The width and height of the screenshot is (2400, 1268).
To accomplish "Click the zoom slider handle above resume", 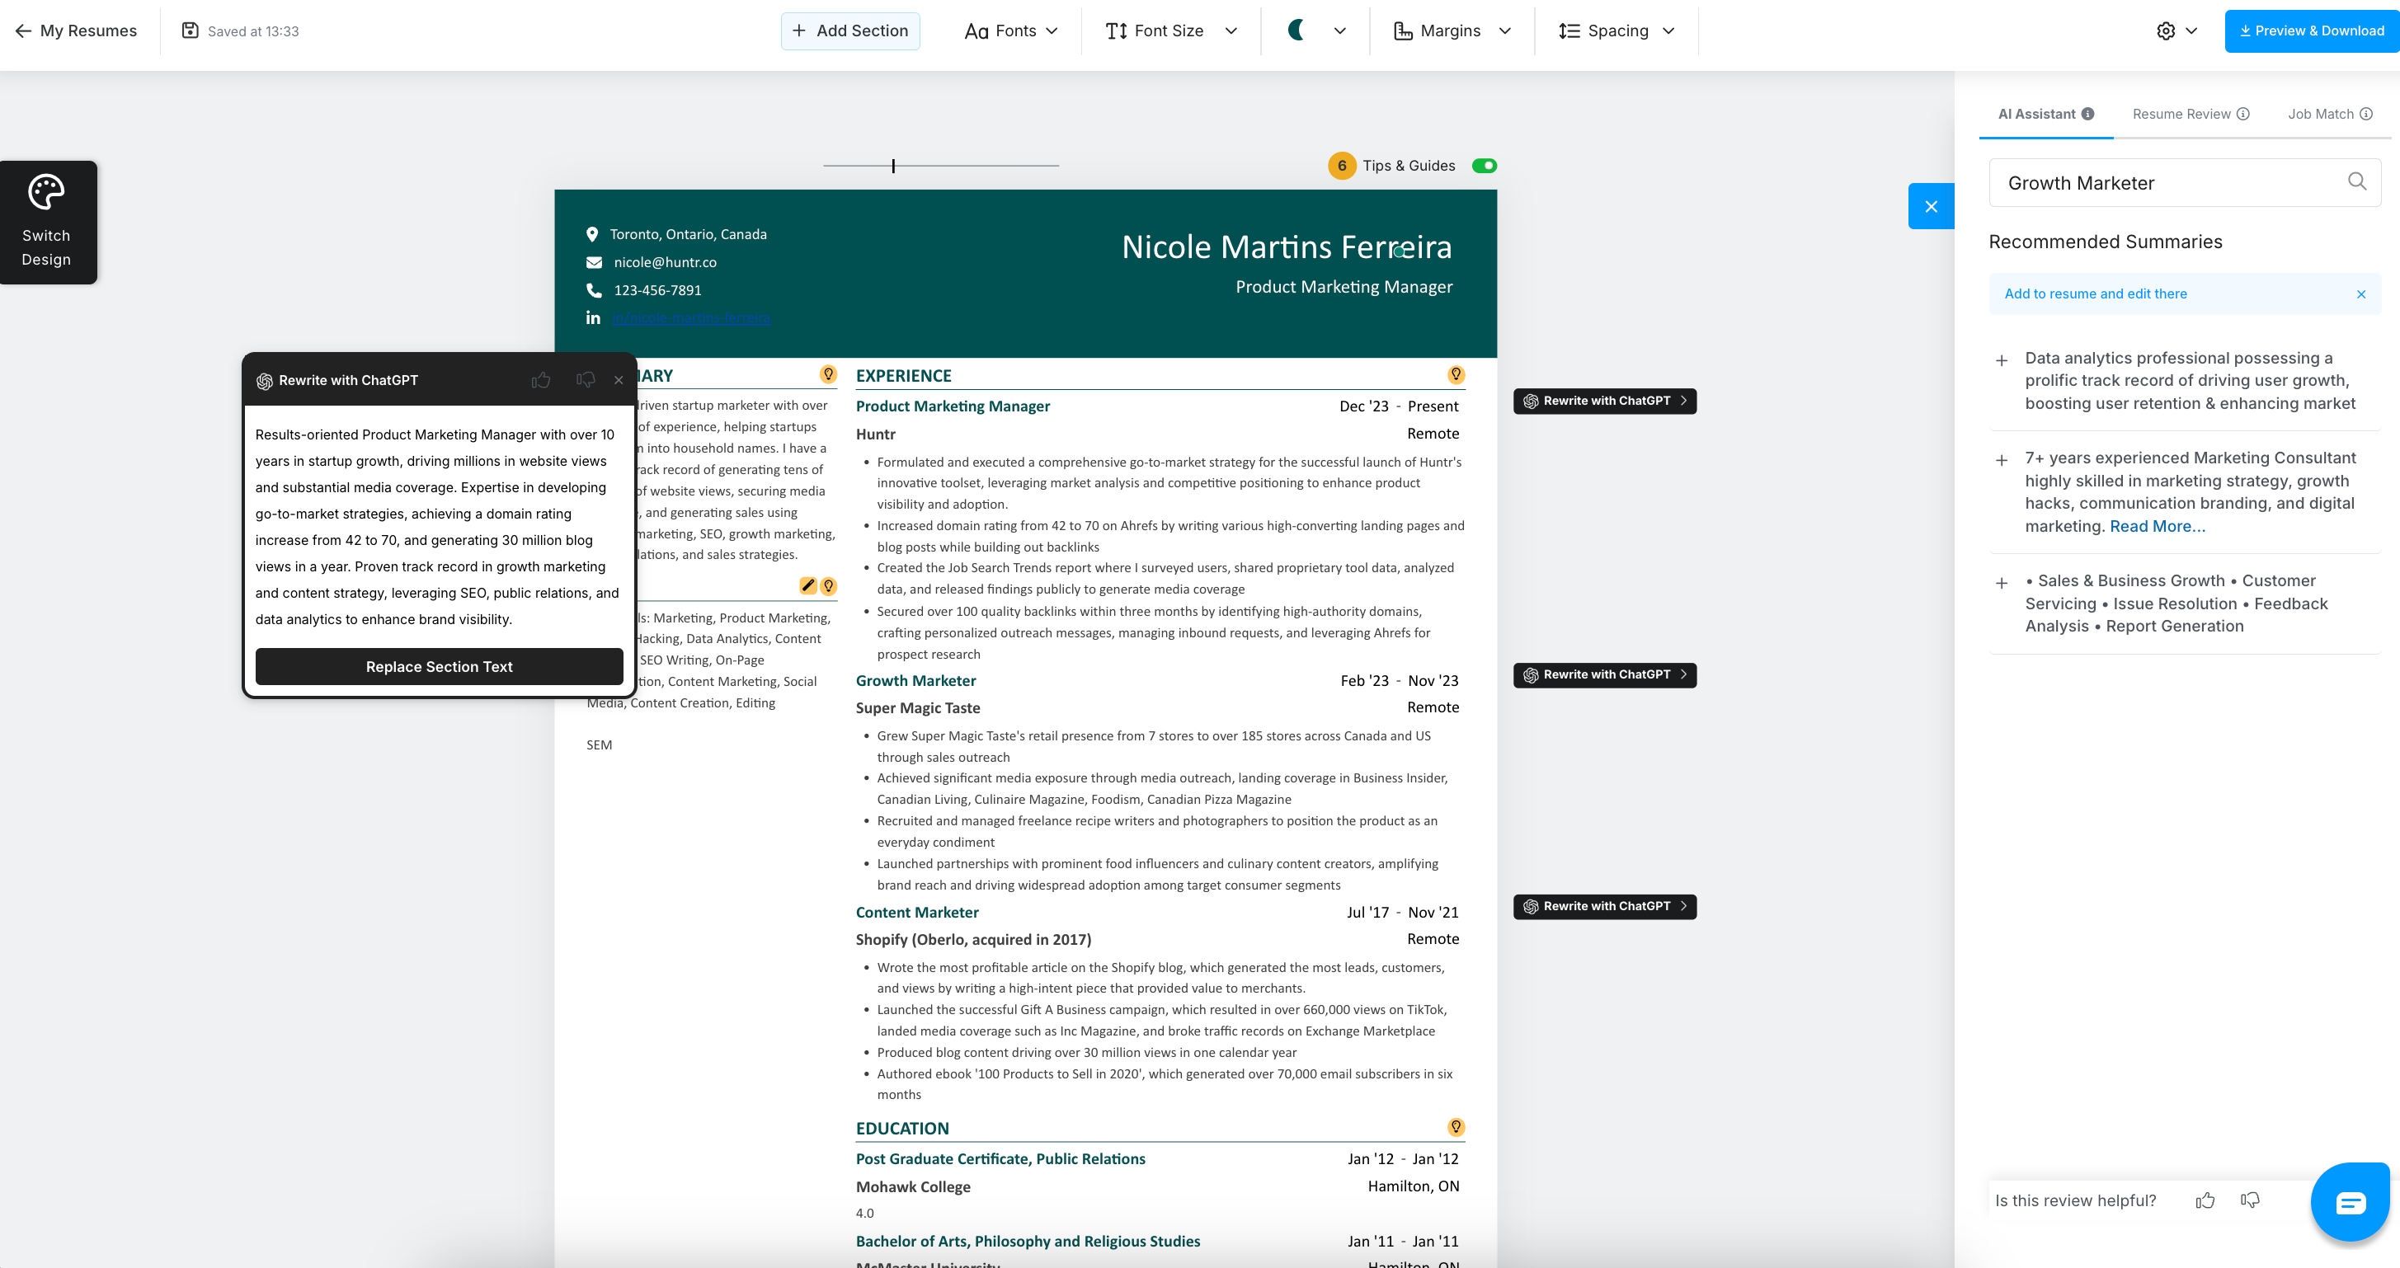I will tap(892, 166).
